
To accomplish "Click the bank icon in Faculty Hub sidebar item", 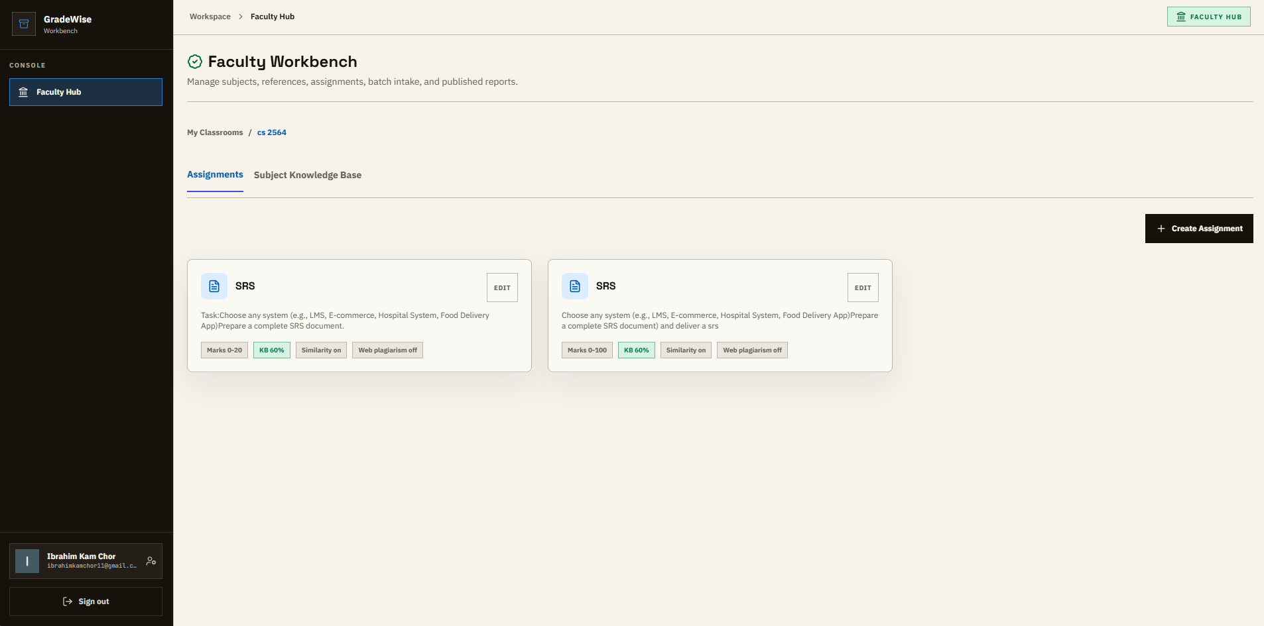I will [x=23, y=92].
